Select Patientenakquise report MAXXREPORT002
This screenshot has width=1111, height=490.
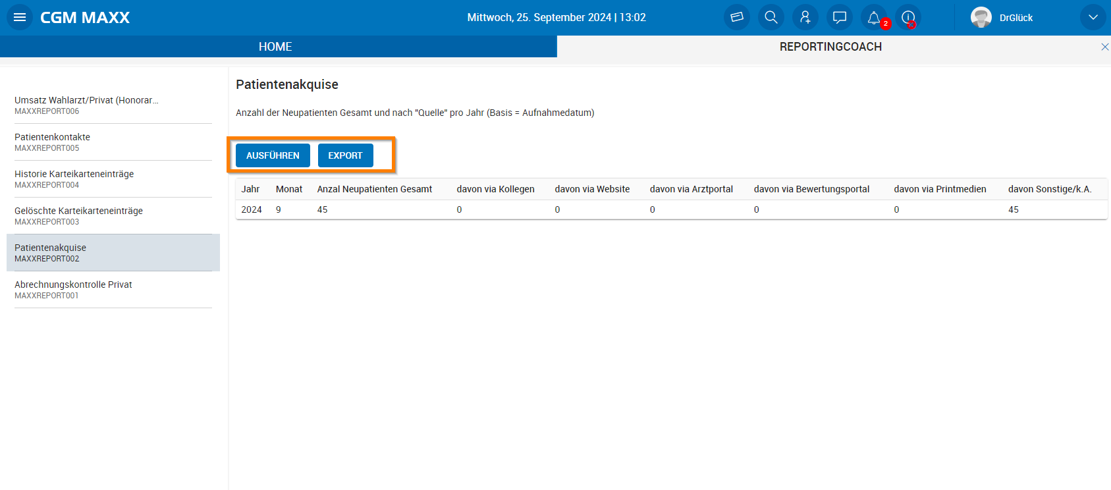point(113,253)
